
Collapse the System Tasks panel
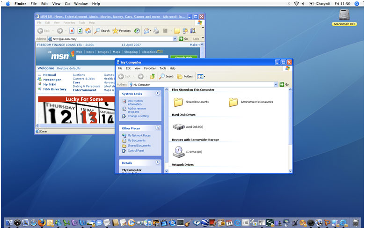tap(158, 93)
